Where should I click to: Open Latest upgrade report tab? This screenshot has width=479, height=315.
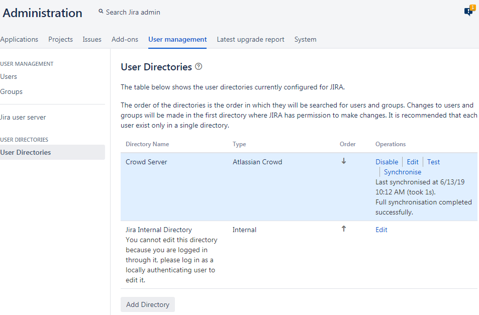(250, 39)
